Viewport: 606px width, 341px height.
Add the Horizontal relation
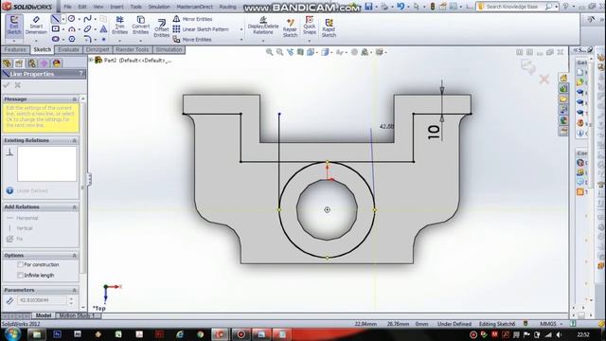pyautogui.click(x=23, y=218)
